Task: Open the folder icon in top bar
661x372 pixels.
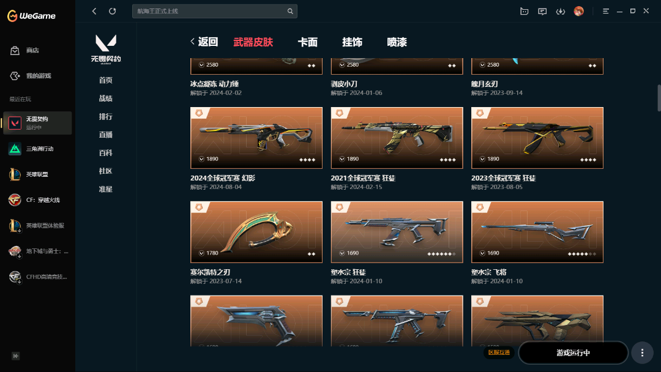Action: click(x=524, y=12)
